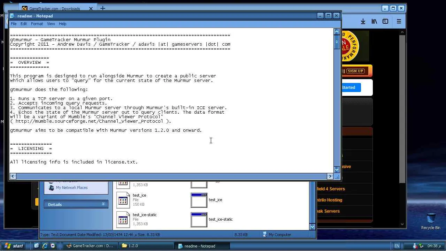Select the Recycle Bin desktop icon
The height and width of the screenshot is (251, 446).
click(x=431, y=219)
